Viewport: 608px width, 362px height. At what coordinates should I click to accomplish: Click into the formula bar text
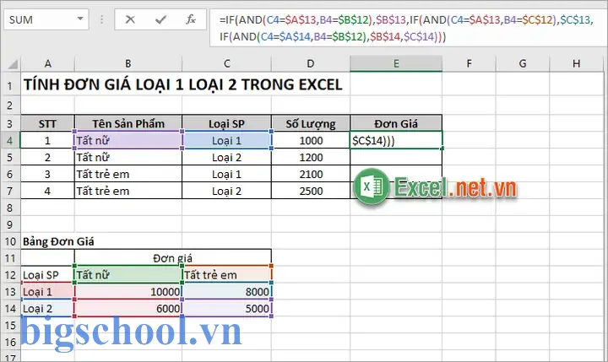(x=407, y=28)
